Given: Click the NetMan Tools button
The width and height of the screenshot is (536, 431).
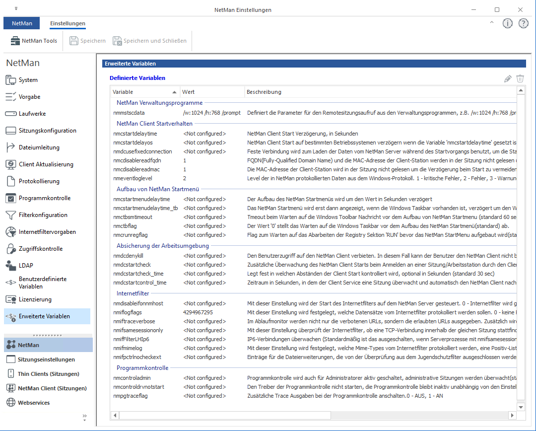Looking at the screenshot, I should [x=33, y=41].
